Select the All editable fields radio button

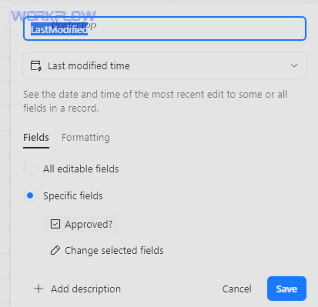(30, 169)
